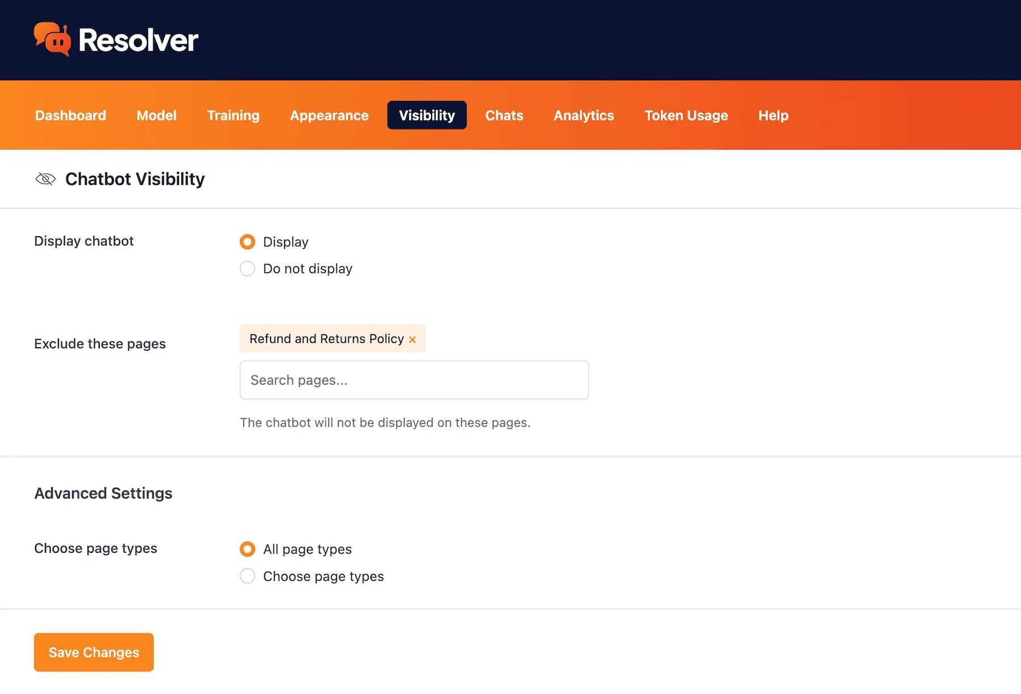This screenshot has width=1021, height=694.
Task: Open the Help tab
Action: (x=773, y=115)
